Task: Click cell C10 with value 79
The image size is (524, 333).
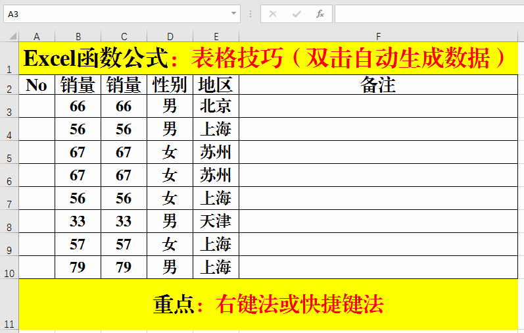Action: [x=124, y=267]
